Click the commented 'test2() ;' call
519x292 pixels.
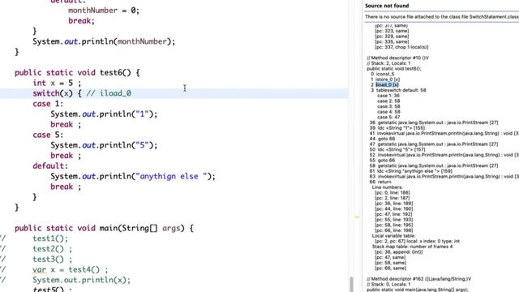[x=52, y=249]
